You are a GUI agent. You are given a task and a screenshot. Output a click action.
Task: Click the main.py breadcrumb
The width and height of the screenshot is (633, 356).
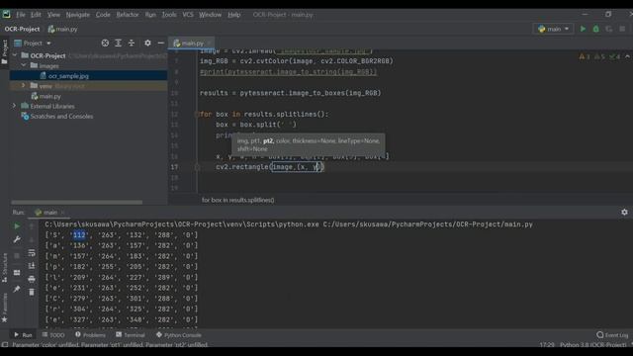(x=63, y=29)
